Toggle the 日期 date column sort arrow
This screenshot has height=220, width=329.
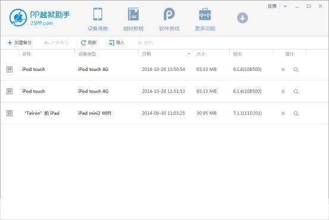click(189, 54)
